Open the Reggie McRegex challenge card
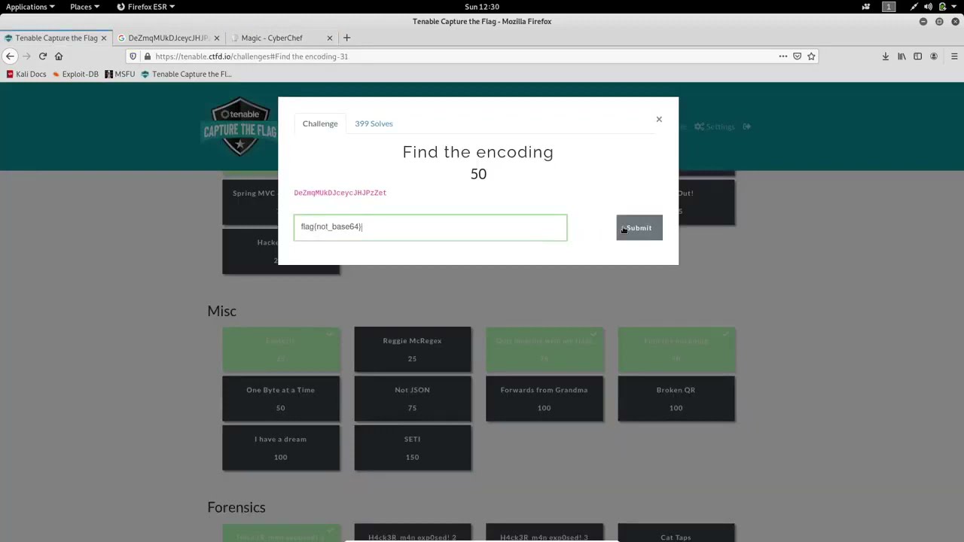 413,349
